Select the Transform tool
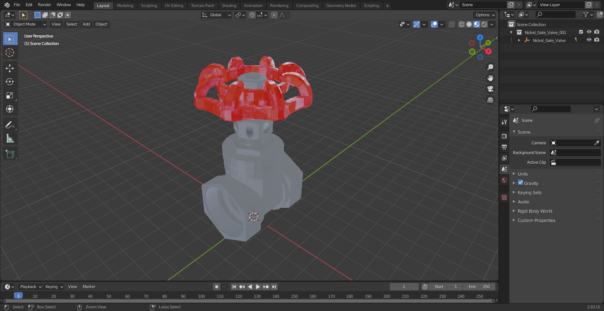The width and height of the screenshot is (604, 311). pos(10,109)
